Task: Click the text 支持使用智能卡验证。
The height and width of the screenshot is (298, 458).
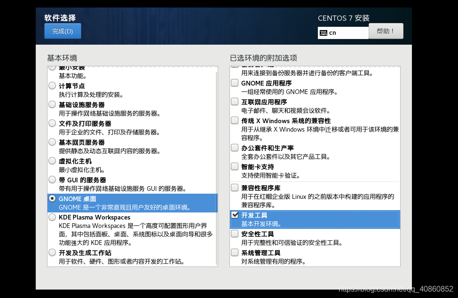Action: pyautogui.click(x=271, y=175)
